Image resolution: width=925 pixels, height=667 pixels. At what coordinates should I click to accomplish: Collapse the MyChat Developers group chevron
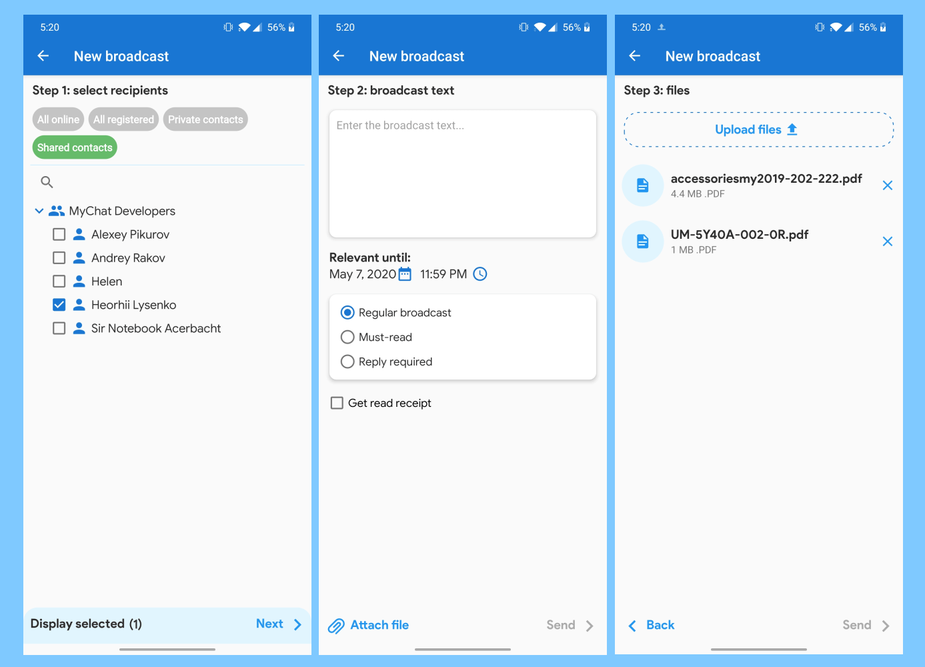39,211
